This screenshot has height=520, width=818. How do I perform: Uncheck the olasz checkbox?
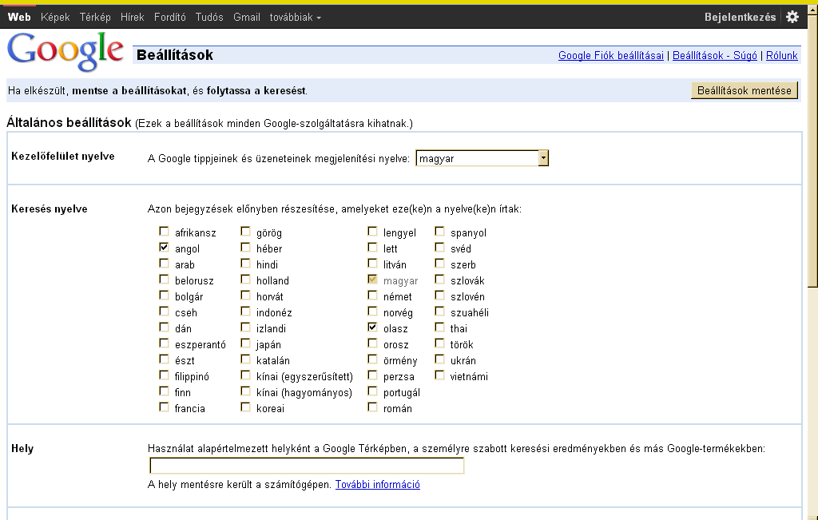(372, 327)
